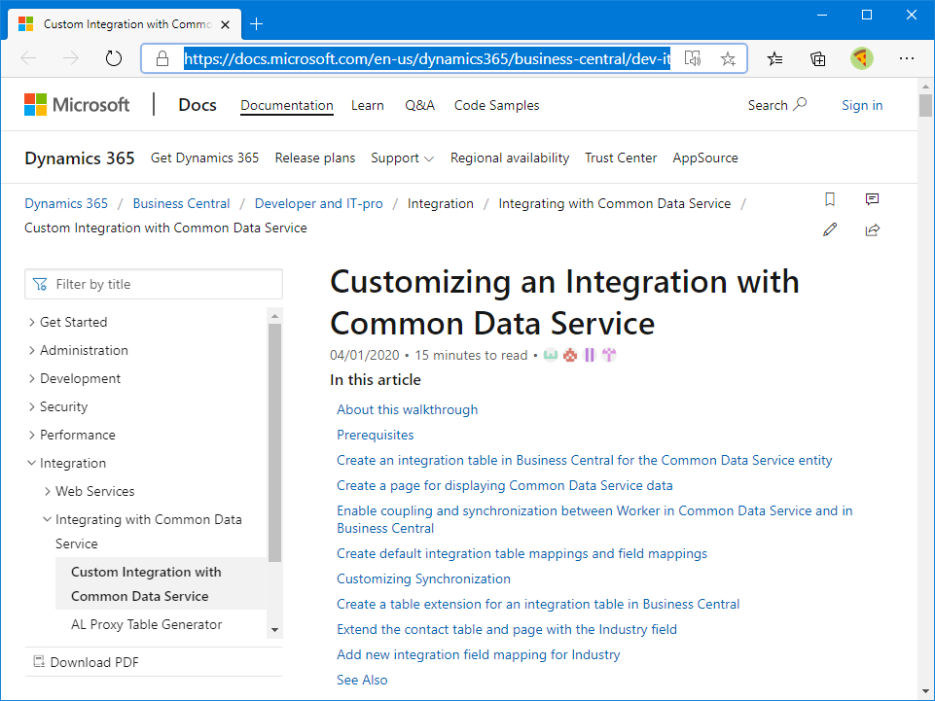935x701 pixels.
Task: Open Dynamics 365 breadcrumb link
Action: tap(66, 203)
